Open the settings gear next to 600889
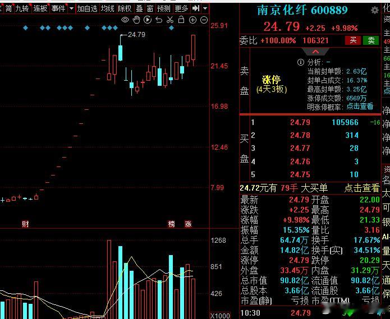 click(375, 10)
